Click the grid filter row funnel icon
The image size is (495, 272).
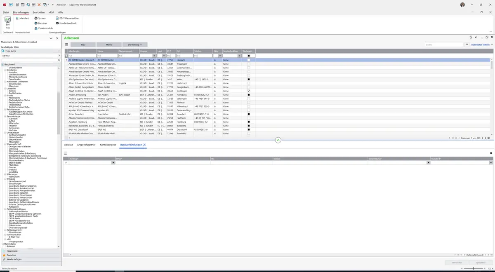coord(66,56)
